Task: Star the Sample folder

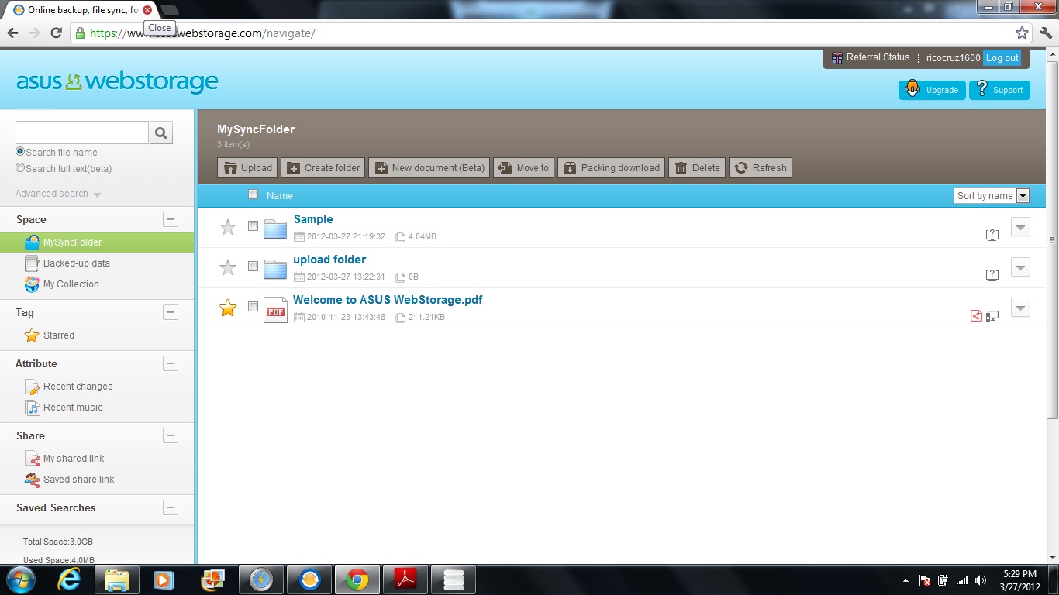Action: coord(228,227)
